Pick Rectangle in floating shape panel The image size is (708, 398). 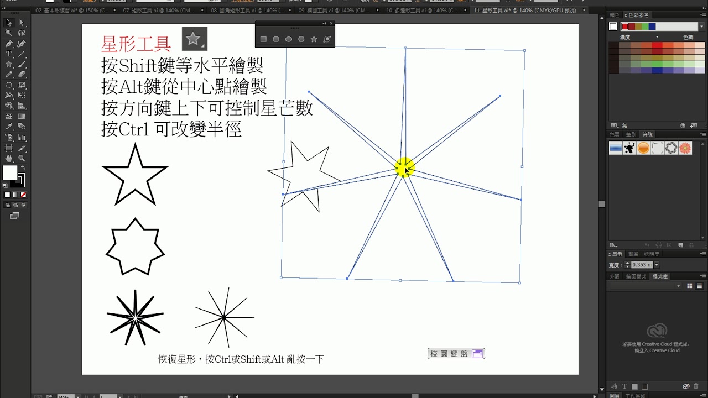(x=263, y=39)
